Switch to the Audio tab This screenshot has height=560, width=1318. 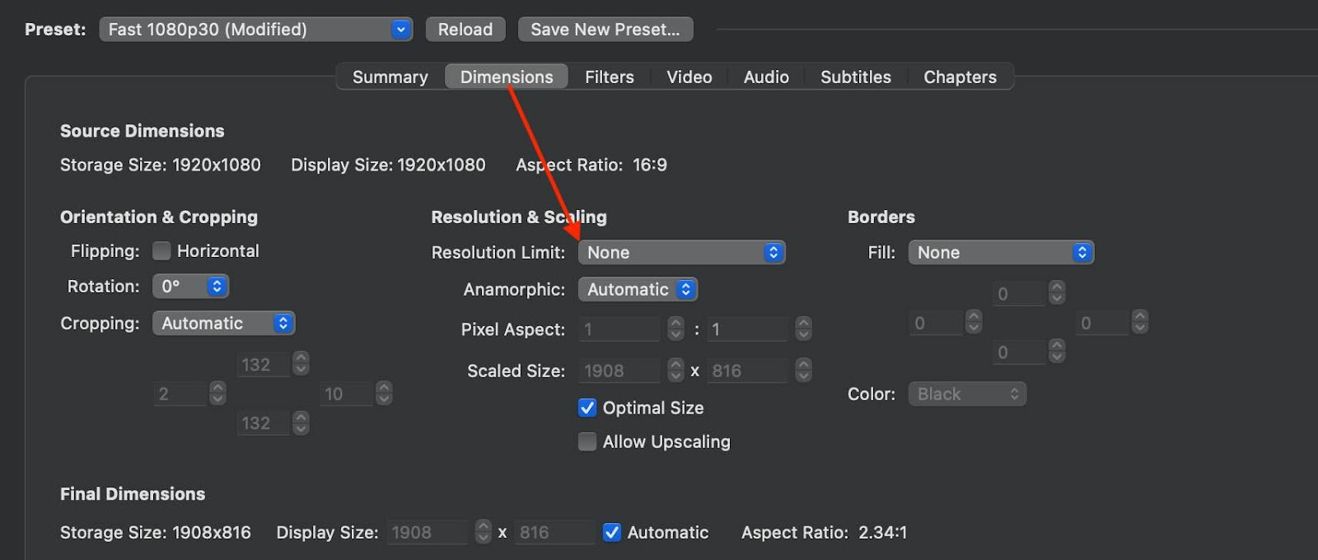[765, 77]
